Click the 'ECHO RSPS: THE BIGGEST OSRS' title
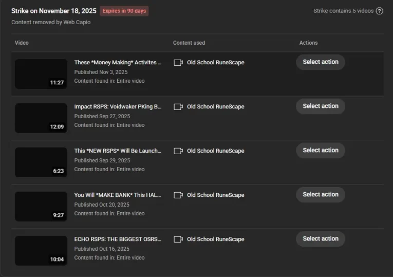The height and width of the screenshot is (277, 393). coord(118,239)
